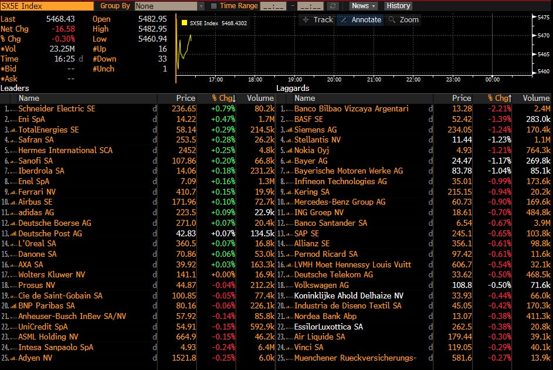Click volume bar icon beside Ferrari NV
Image resolution: width=553 pixels, height=370 pixels.
coord(13,192)
